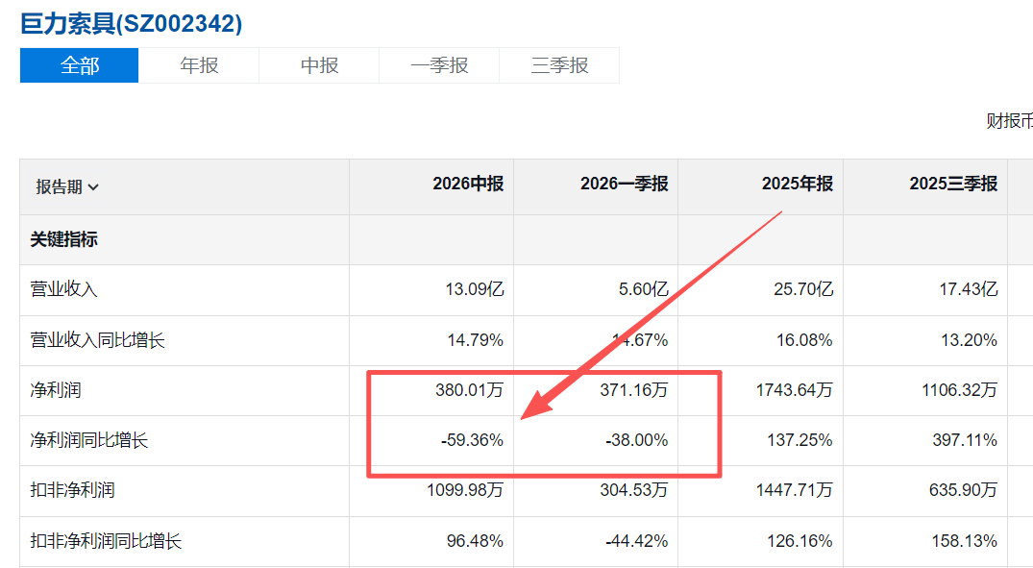Click the 397.11% cell
The height and width of the screenshot is (568, 1033).
tap(965, 440)
